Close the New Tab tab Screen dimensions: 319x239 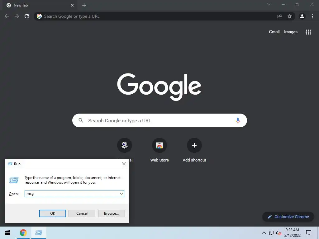72,5
